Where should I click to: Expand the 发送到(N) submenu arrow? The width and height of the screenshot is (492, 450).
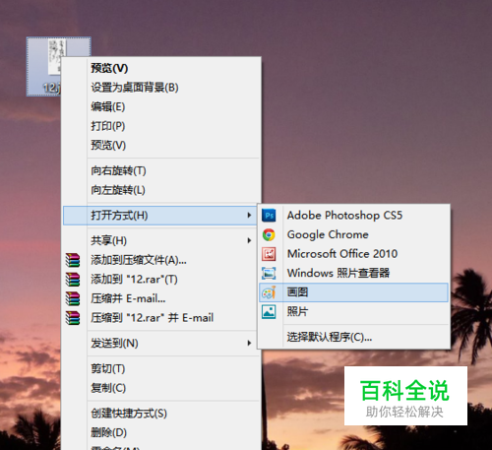pyautogui.click(x=249, y=343)
